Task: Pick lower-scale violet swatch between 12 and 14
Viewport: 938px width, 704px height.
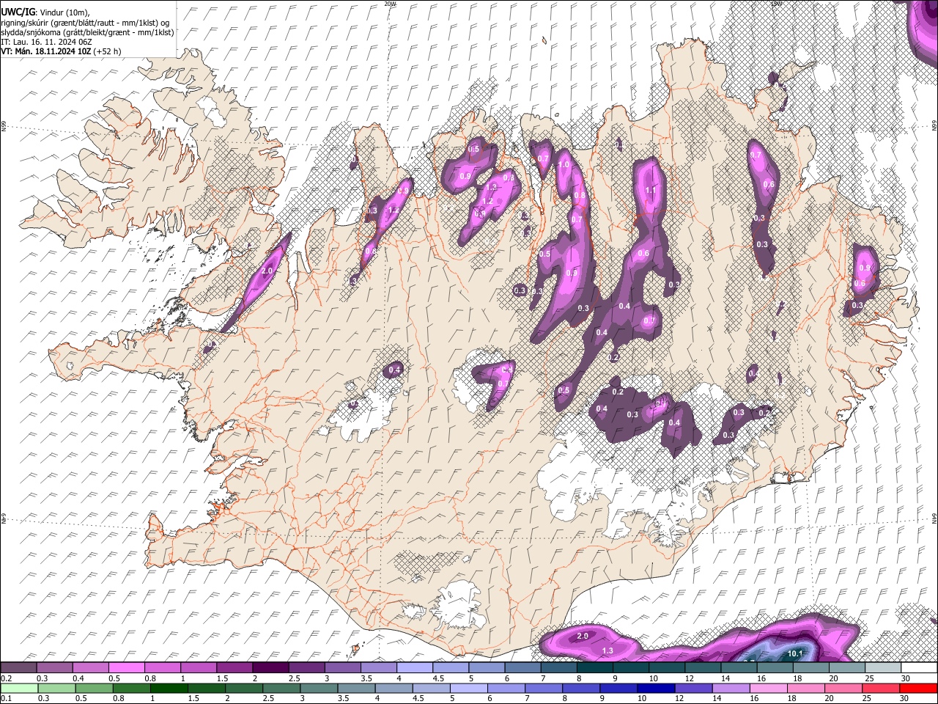Action: coord(694,688)
